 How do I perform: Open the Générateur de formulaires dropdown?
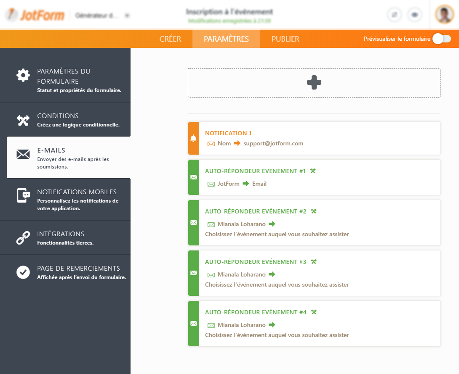tap(102, 16)
